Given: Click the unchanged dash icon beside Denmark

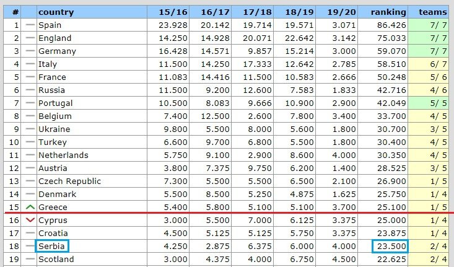Looking at the screenshot, I should (30, 194).
